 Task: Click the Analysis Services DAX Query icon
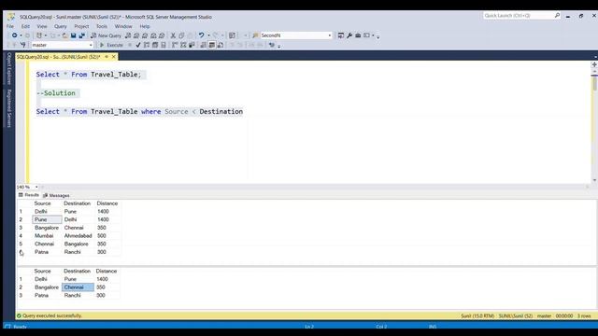tap(162, 35)
